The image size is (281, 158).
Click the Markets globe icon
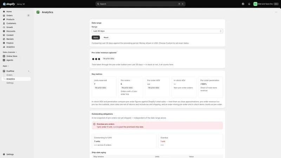4,39
